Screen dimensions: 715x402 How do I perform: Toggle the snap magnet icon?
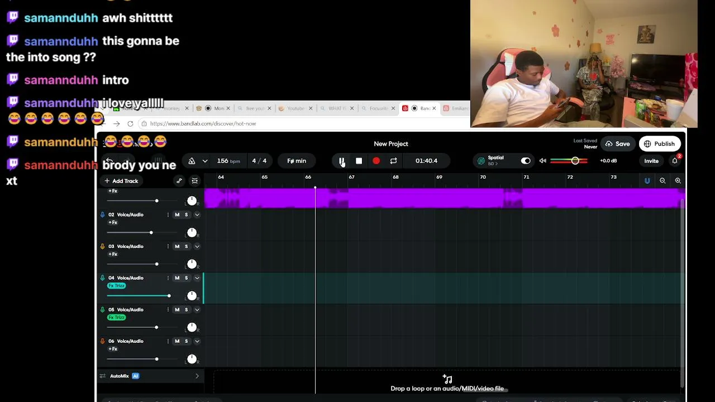coord(647,181)
